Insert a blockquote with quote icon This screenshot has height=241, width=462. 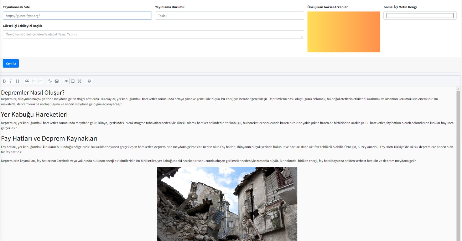pyautogui.click(x=27, y=81)
